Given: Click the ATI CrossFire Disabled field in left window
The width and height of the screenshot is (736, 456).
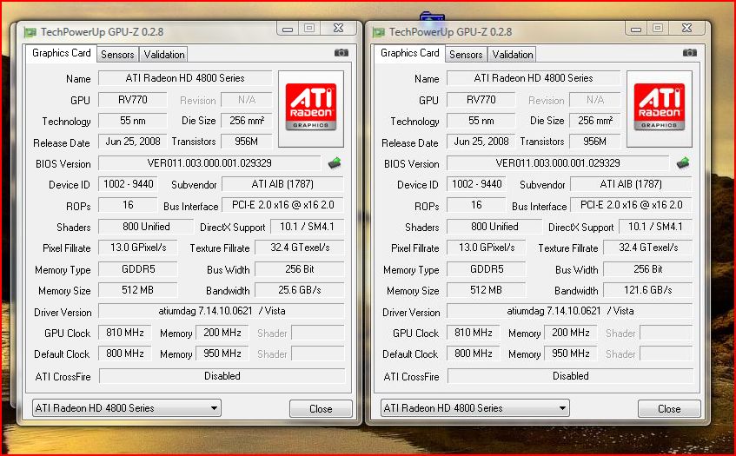Looking at the screenshot, I should pos(222,376).
